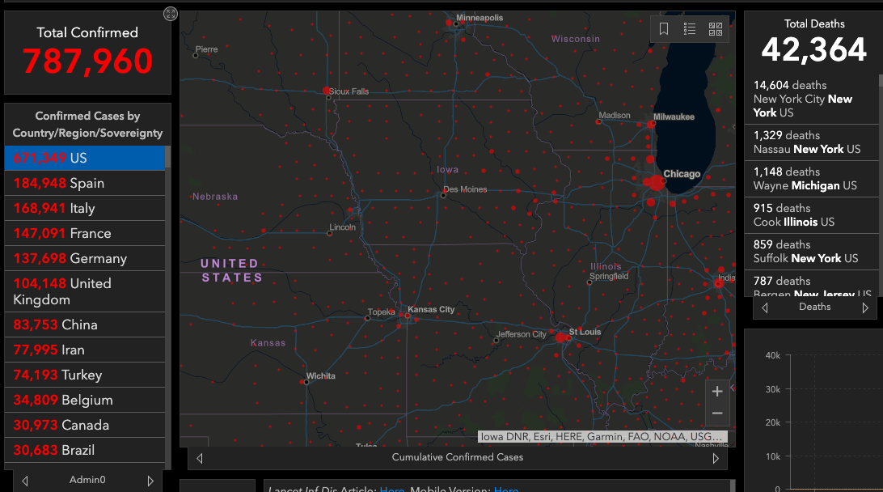Select Suffolk New York deaths entry
Image resolution: width=883 pixels, height=492 pixels.
coord(812,252)
